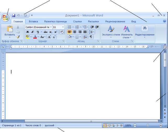This screenshot has height=132, width=168.
Task: Apply bulleted list
Action: coord(70,27)
